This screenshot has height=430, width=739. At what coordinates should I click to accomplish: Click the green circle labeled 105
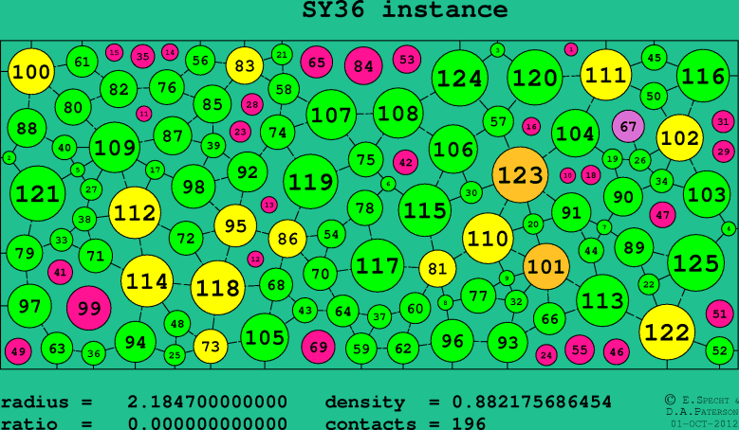coord(265,337)
